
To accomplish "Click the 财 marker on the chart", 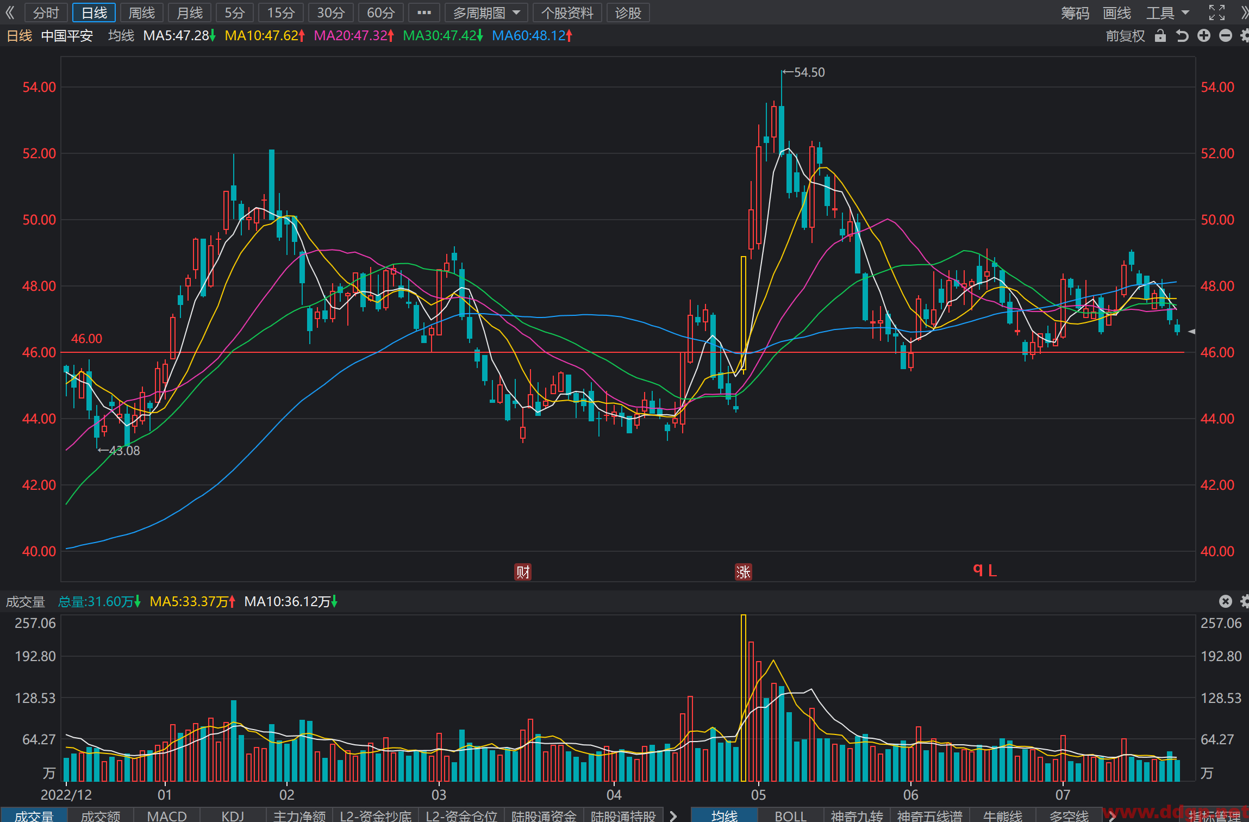I will (x=523, y=571).
